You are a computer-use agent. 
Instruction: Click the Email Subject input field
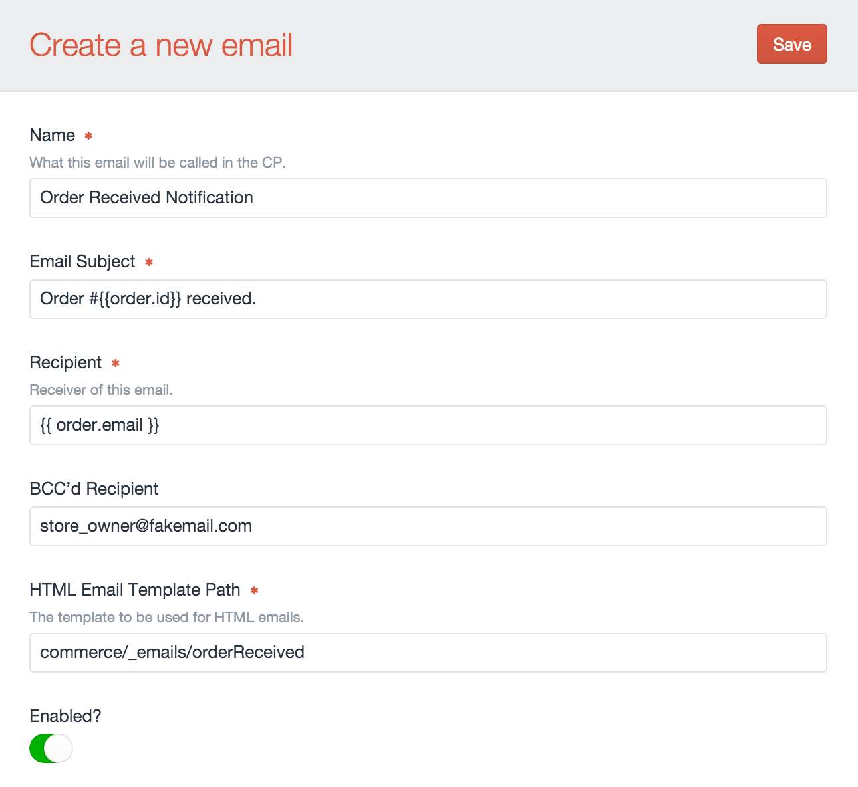coord(428,298)
